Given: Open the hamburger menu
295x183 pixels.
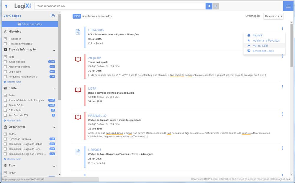Looking at the screenshot, I should pyautogui.click(x=288, y=6).
